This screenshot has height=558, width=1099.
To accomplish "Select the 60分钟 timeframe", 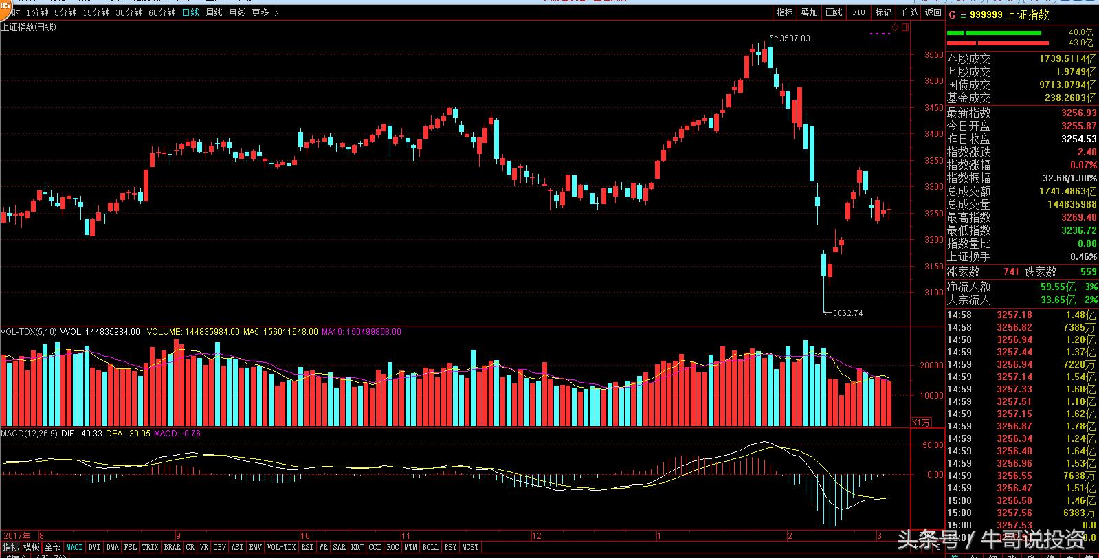I will tap(162, 12).
